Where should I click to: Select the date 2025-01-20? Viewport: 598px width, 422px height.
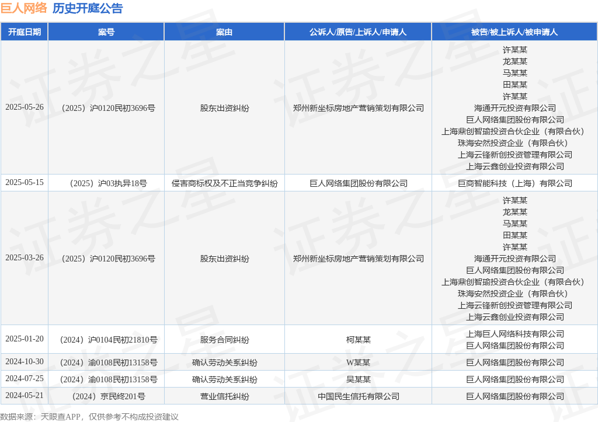(x=25, y=339)
